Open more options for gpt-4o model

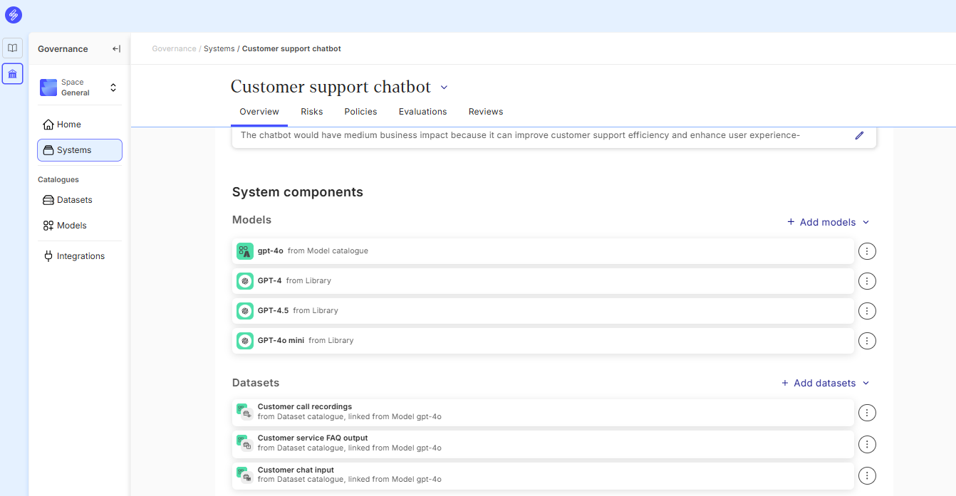point(866,251)
